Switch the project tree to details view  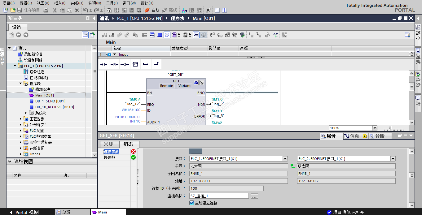[85, 35]
